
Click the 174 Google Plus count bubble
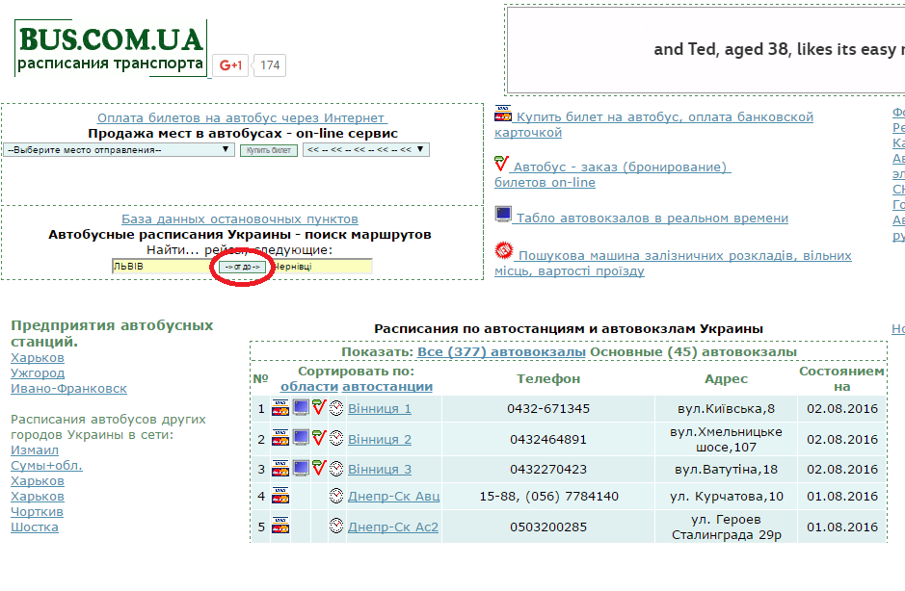click(x=270, y=65)
